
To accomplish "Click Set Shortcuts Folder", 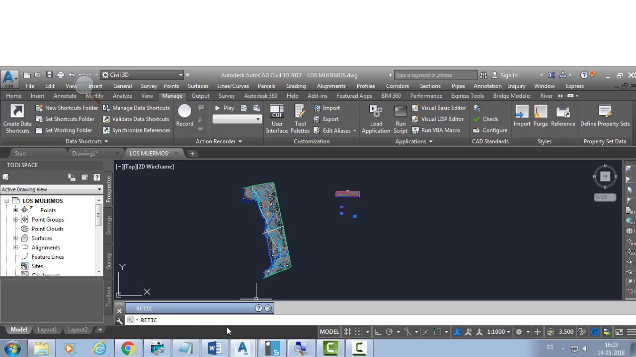I will [x=65, y=119].
